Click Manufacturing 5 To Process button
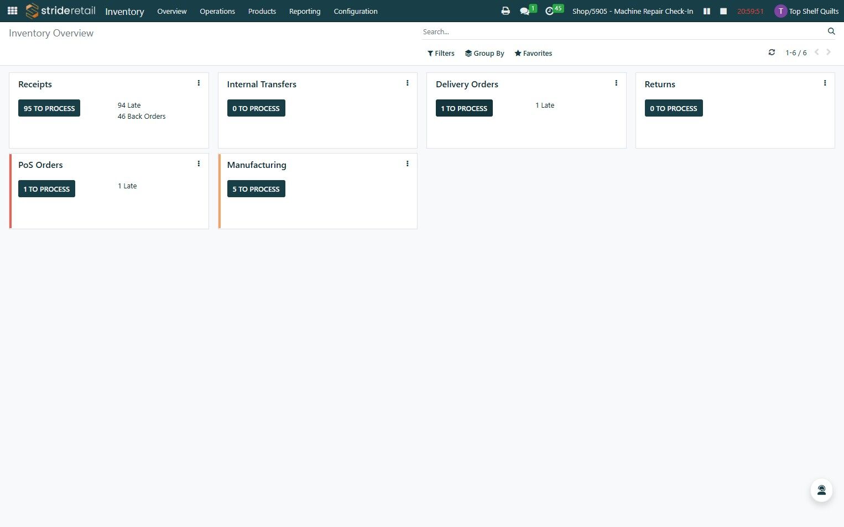Image resolution: width=844 pixels, height=527 pixels. tap(256, 189)
